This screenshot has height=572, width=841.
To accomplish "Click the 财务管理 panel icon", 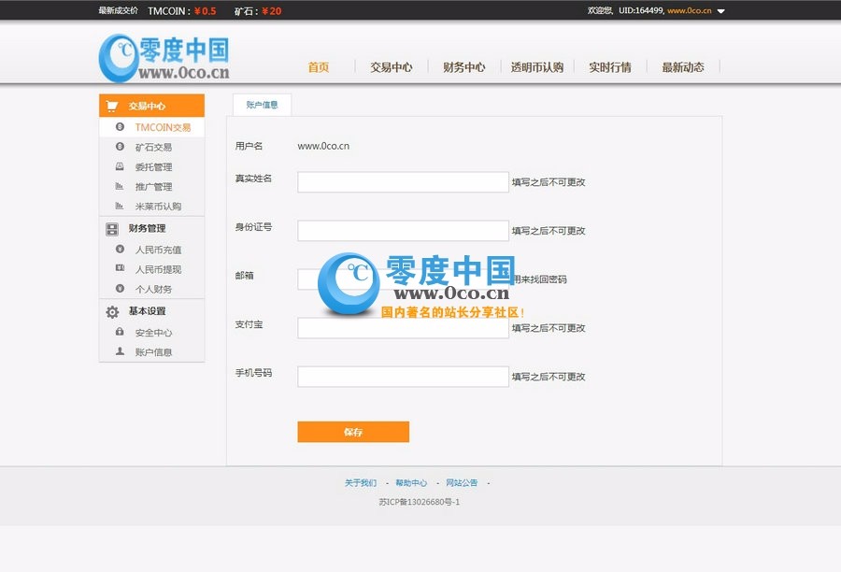I will click(110, 227).
